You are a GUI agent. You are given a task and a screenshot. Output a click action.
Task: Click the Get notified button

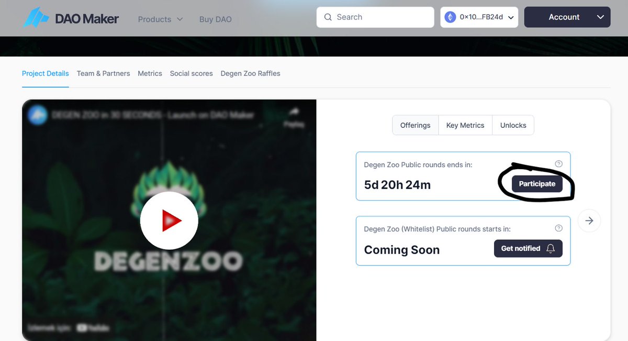click(x=528, y=248)
